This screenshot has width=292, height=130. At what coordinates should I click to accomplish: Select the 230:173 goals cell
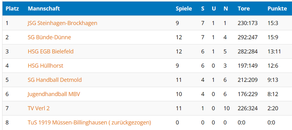248,23
